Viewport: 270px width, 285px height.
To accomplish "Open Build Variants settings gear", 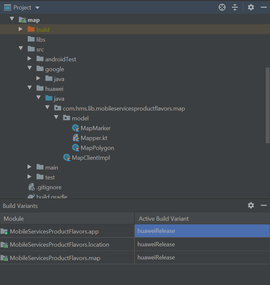I will 251,205.
